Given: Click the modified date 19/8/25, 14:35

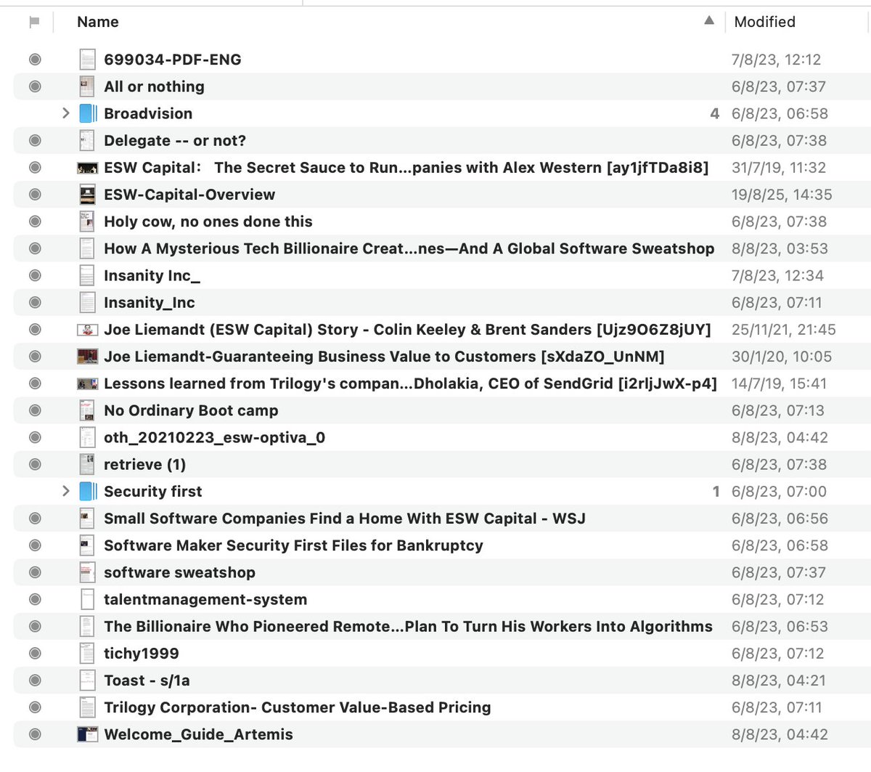Looking at the screenshot, I should click(x=782, y=195).
